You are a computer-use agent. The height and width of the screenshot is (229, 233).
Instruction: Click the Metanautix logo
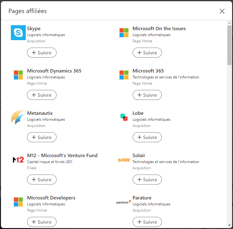click(x=18, y=117)
